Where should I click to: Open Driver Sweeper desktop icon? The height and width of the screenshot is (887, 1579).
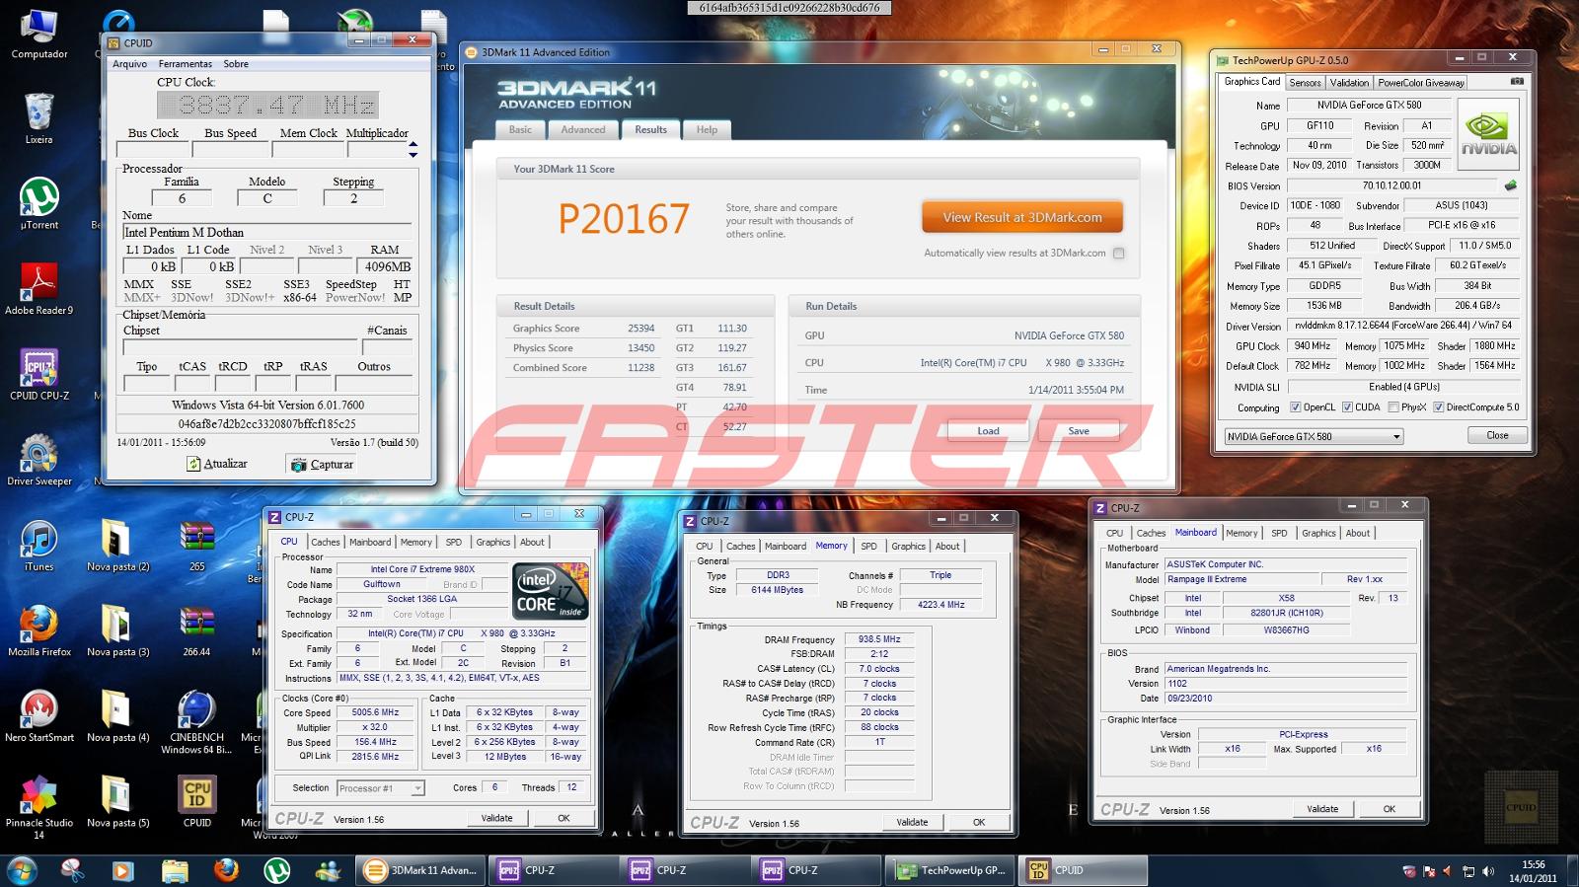39,460
